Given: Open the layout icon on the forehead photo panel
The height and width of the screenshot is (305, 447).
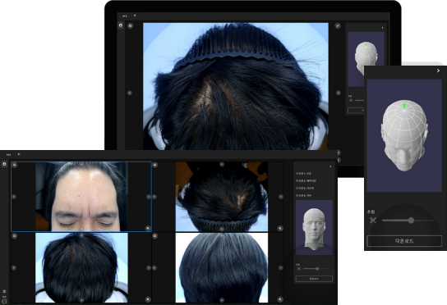Looking at the screenshot, I should [15, 165].
